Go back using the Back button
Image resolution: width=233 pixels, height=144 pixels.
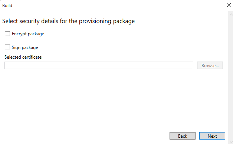(183, 136)
